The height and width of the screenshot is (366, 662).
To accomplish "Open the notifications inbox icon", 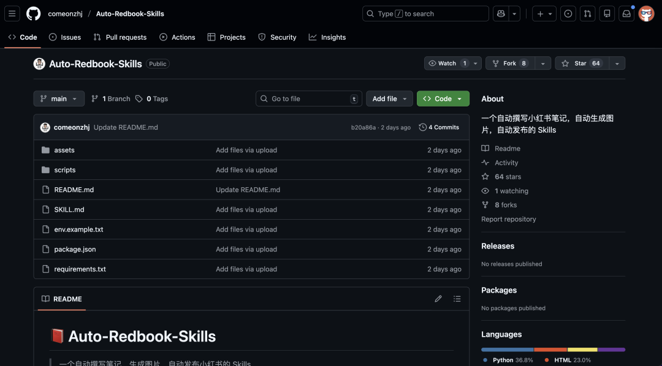I will click(626, 13).
